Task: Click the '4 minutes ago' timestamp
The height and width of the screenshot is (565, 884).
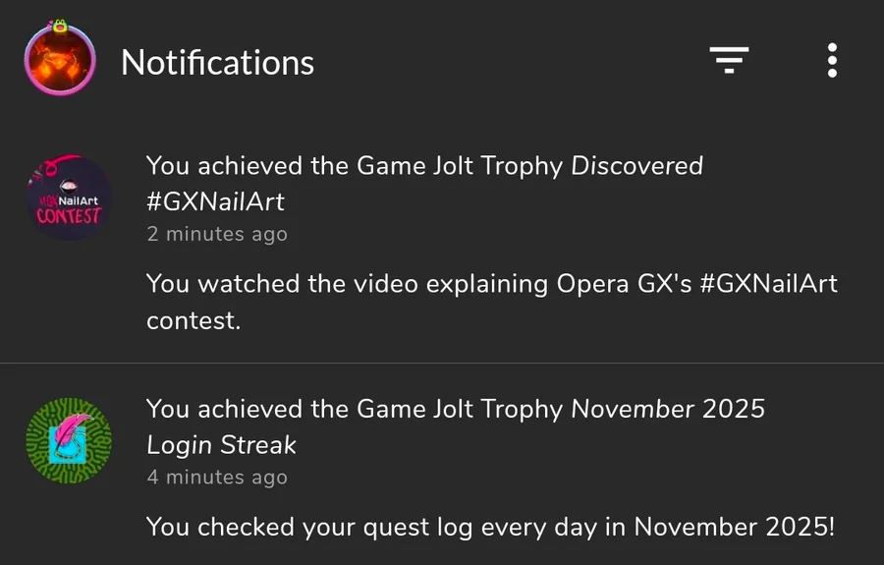Action: click(217, 478)
